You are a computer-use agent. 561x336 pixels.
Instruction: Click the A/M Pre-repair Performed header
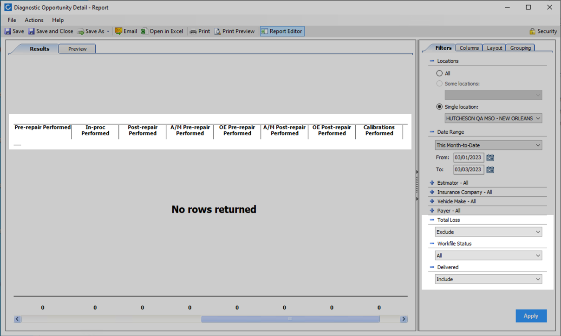pos(190,130)
